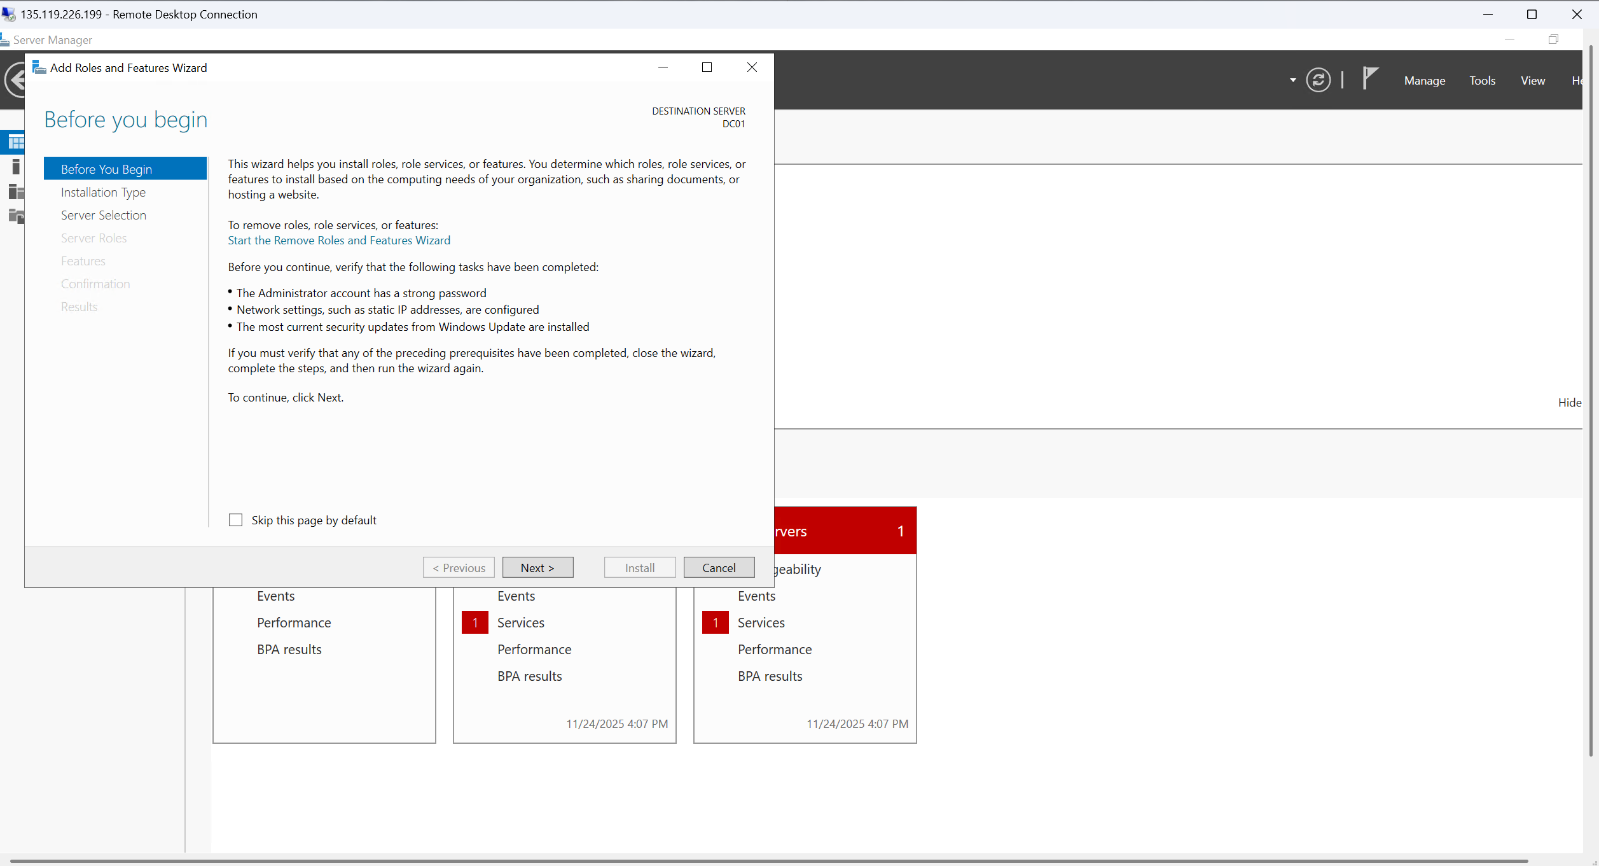Click the Cancel button in the wizard
The width and height of the screenshot is (1599, 866).
tap(719, 567)
